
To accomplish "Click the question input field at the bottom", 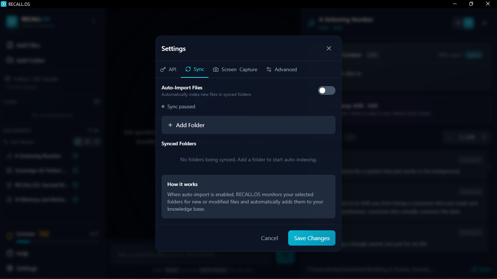I will [x=189, y=255].
